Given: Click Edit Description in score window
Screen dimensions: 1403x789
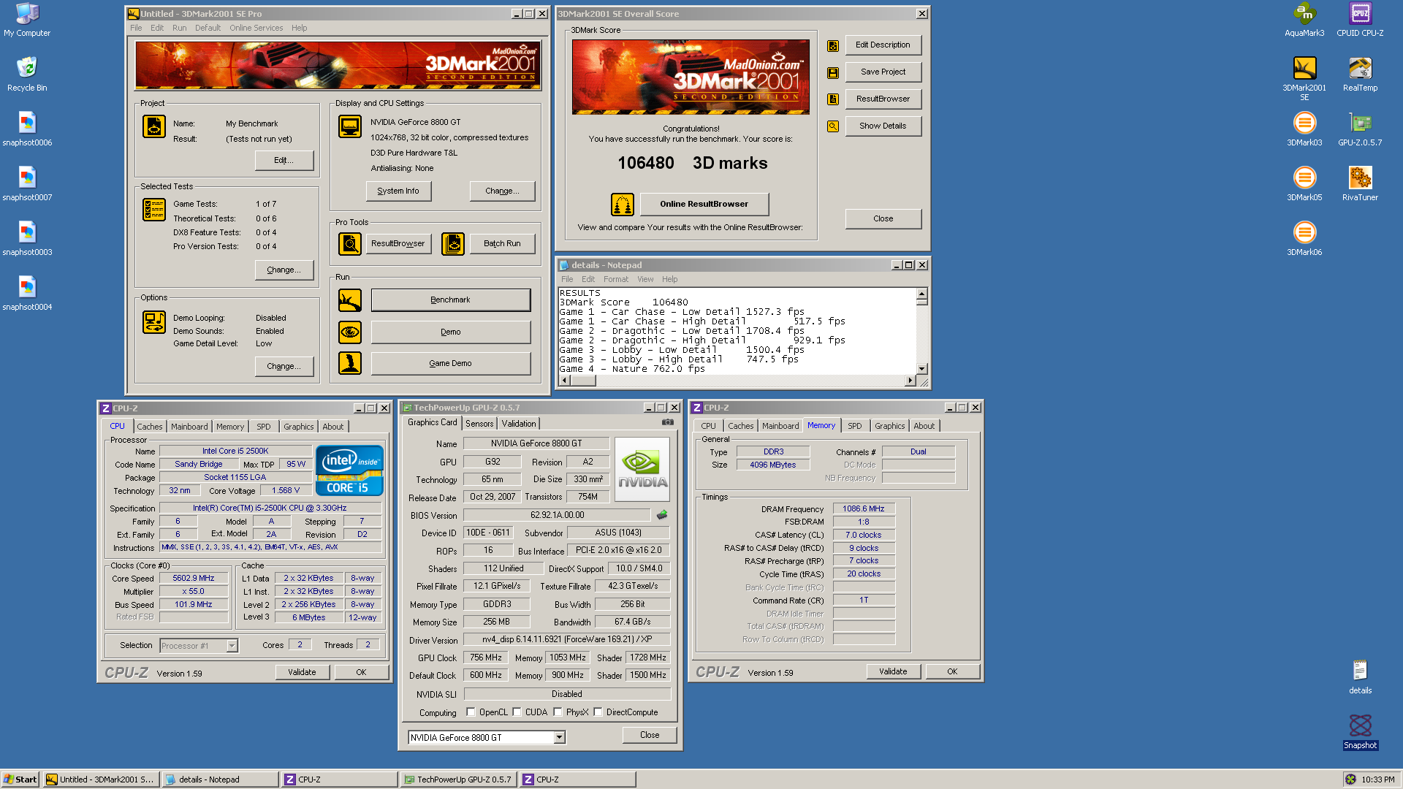Looking at the screenshot, I should click(883, 45).
